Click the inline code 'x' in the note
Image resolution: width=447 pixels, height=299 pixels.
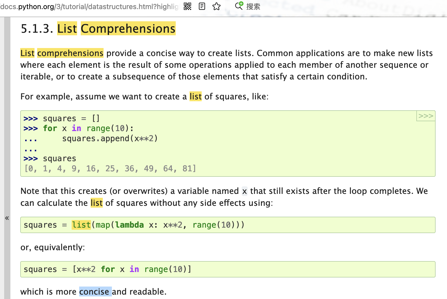(245, 191)
